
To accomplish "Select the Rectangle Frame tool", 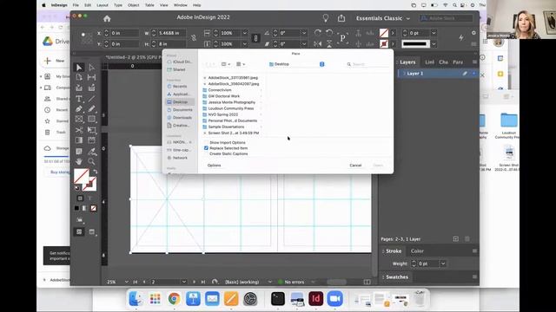I will [x=79, y=120].
